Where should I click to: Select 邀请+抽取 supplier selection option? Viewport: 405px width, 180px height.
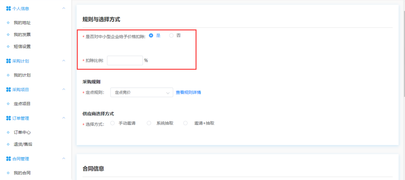[x=186, y=123]
